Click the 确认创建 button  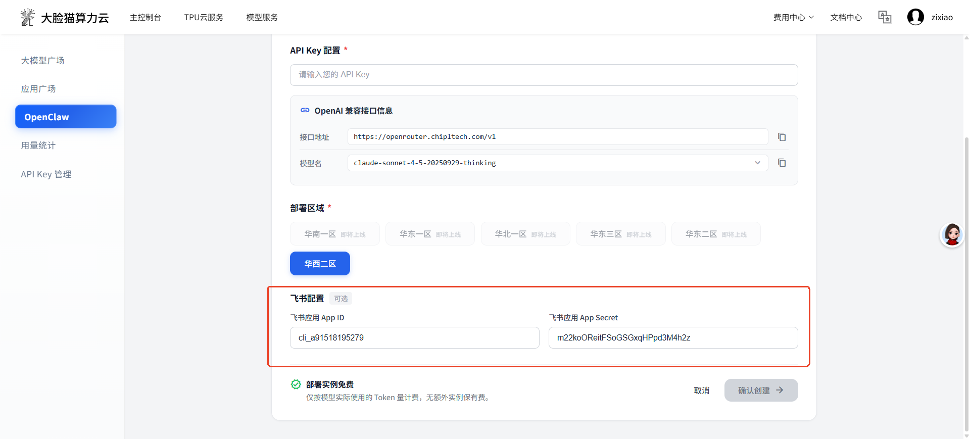[760, 391]
